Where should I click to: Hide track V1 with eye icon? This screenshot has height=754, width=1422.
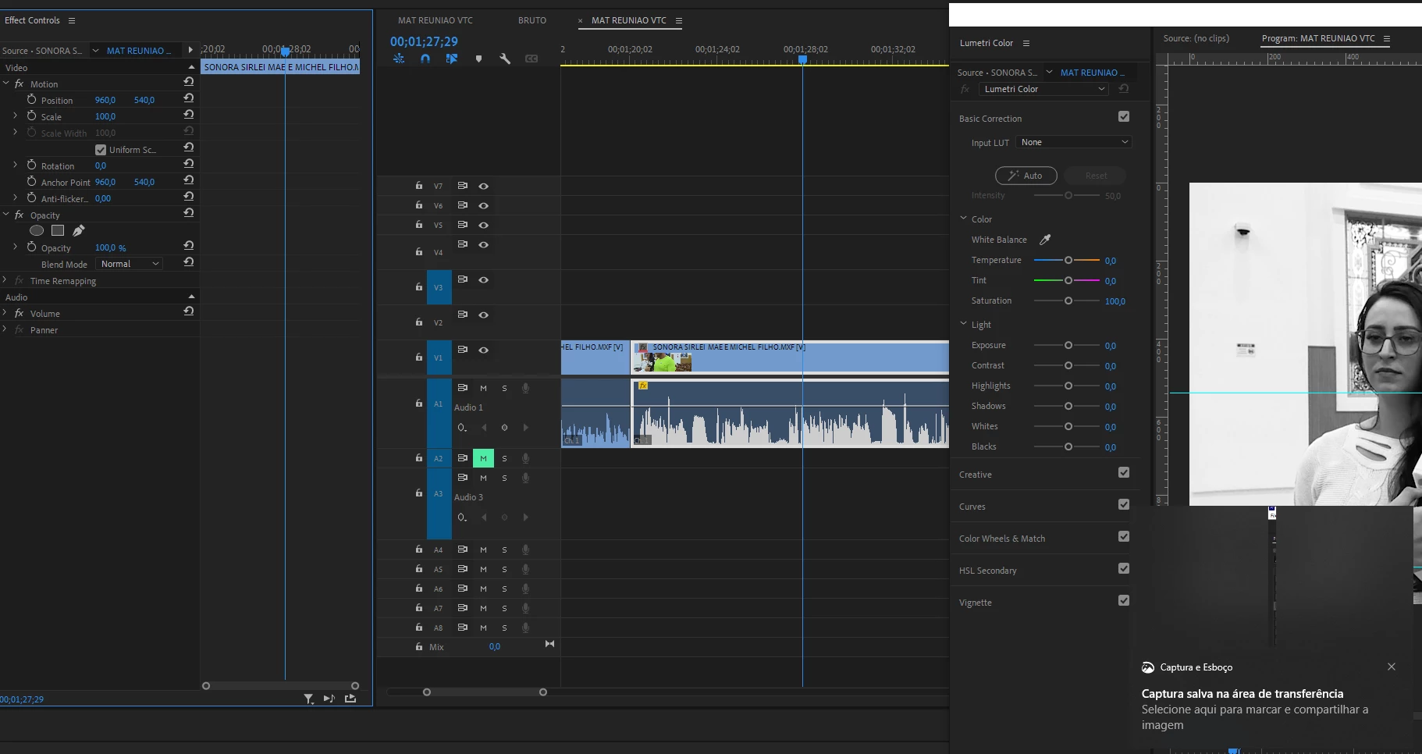[484, 350]
